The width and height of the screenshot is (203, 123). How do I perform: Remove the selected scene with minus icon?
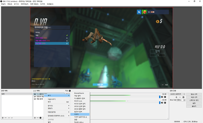pyautogui.click(x=6, y=118)
